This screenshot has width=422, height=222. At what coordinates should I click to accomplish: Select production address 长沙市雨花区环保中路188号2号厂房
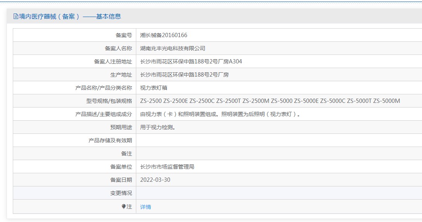point(184,75)
